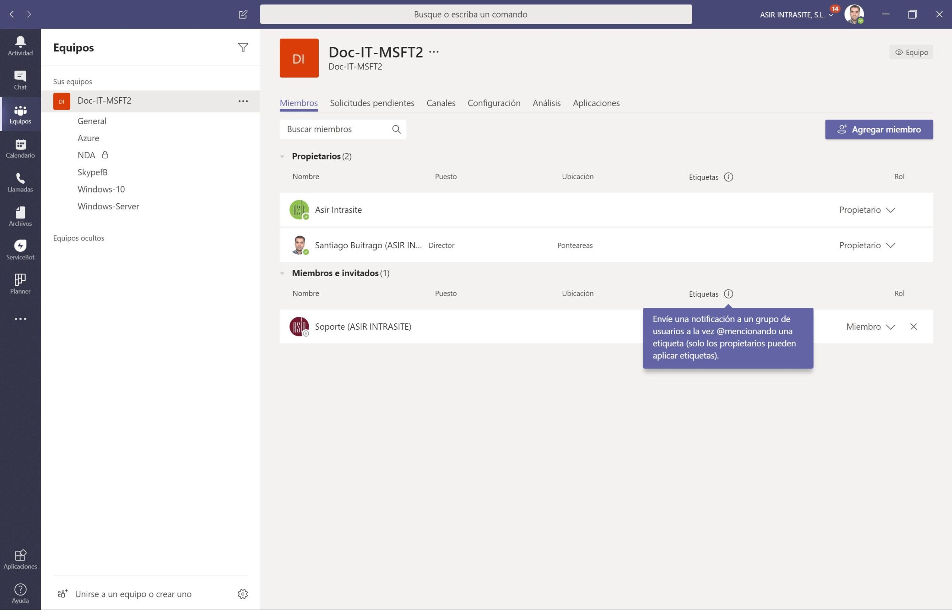
Task: Open the ServiceBot app icon
Action: coord(20,250)
